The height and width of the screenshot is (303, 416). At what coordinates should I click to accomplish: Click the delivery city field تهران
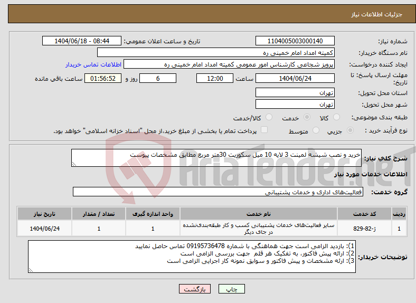coord(295,105)
